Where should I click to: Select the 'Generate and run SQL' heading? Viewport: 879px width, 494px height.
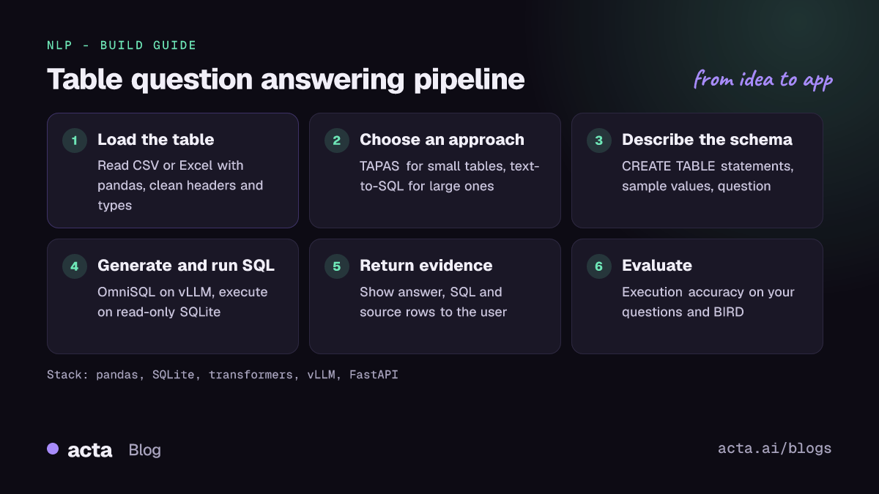coord(186,266)
